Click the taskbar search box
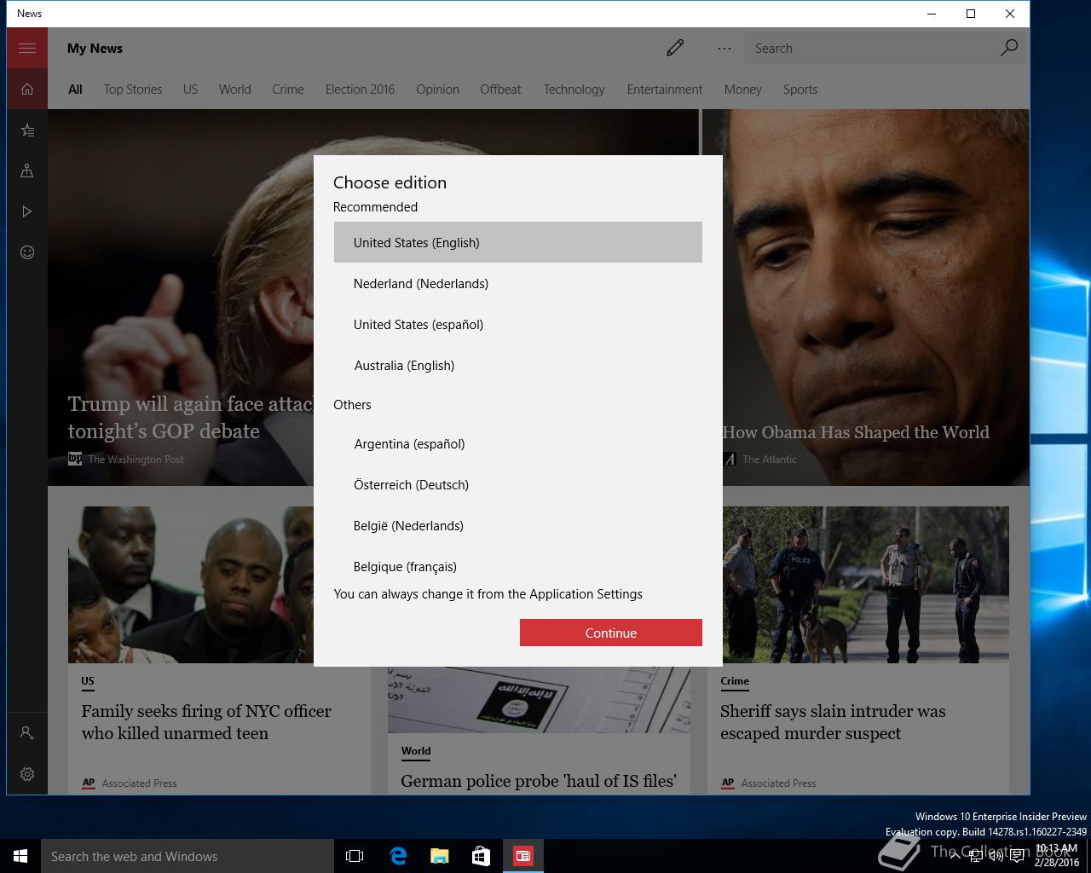 pyautogui.click(x=188, y=856)
